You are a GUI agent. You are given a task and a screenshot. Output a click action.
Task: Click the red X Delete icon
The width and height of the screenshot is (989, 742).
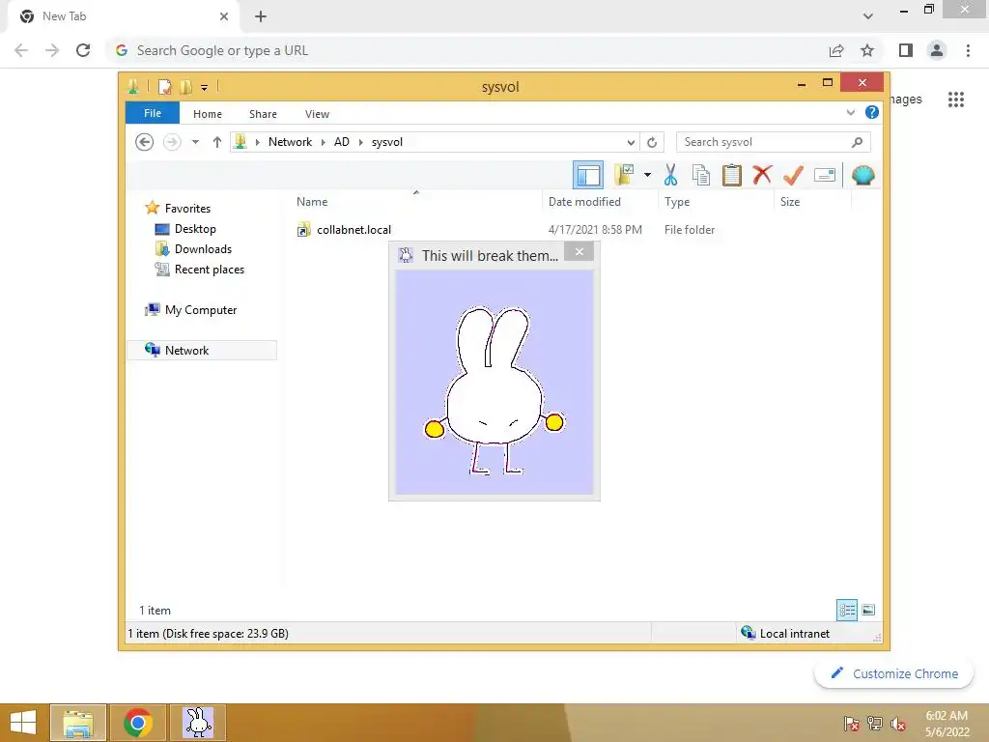pyautogui.click(x=762, y=175)
